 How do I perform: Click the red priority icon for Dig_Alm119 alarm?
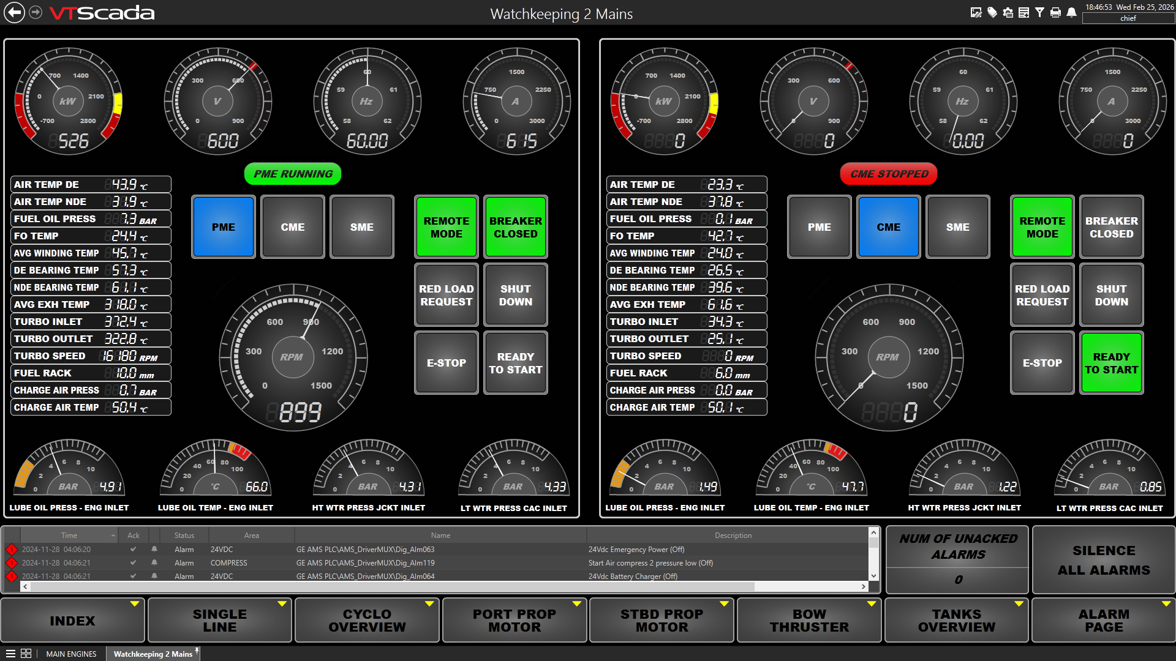point(11,563)
